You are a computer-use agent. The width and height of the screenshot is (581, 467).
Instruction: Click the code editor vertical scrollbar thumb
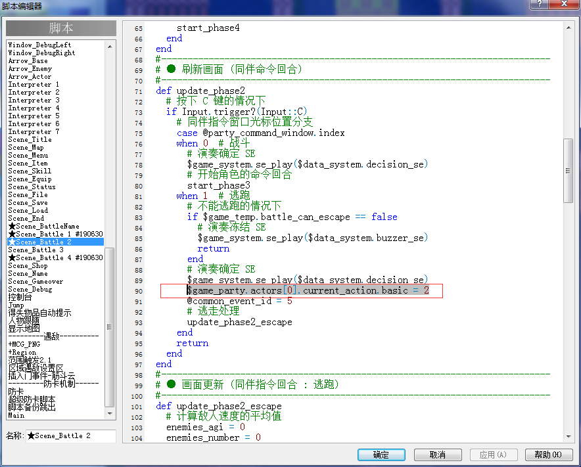(x=568, y=171)
